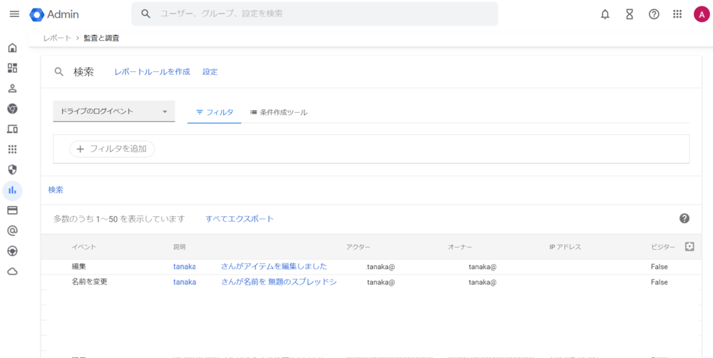Open the Billing card sidebar icon
This screenshot has width=713, height=358.
pos(12,210)
